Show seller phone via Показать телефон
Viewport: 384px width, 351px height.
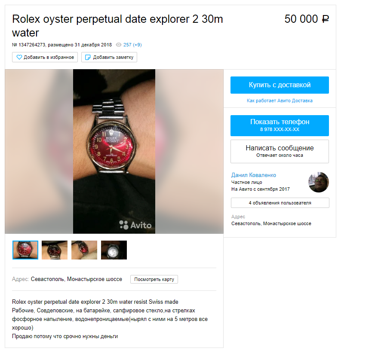click(280, 125)
